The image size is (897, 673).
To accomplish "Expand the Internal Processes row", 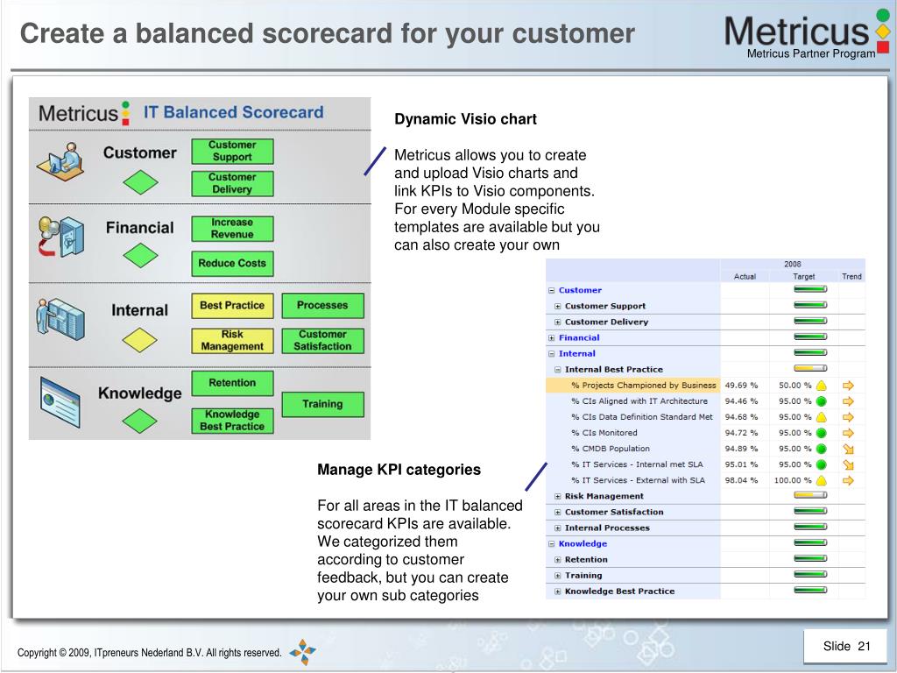I will (558, 528).
